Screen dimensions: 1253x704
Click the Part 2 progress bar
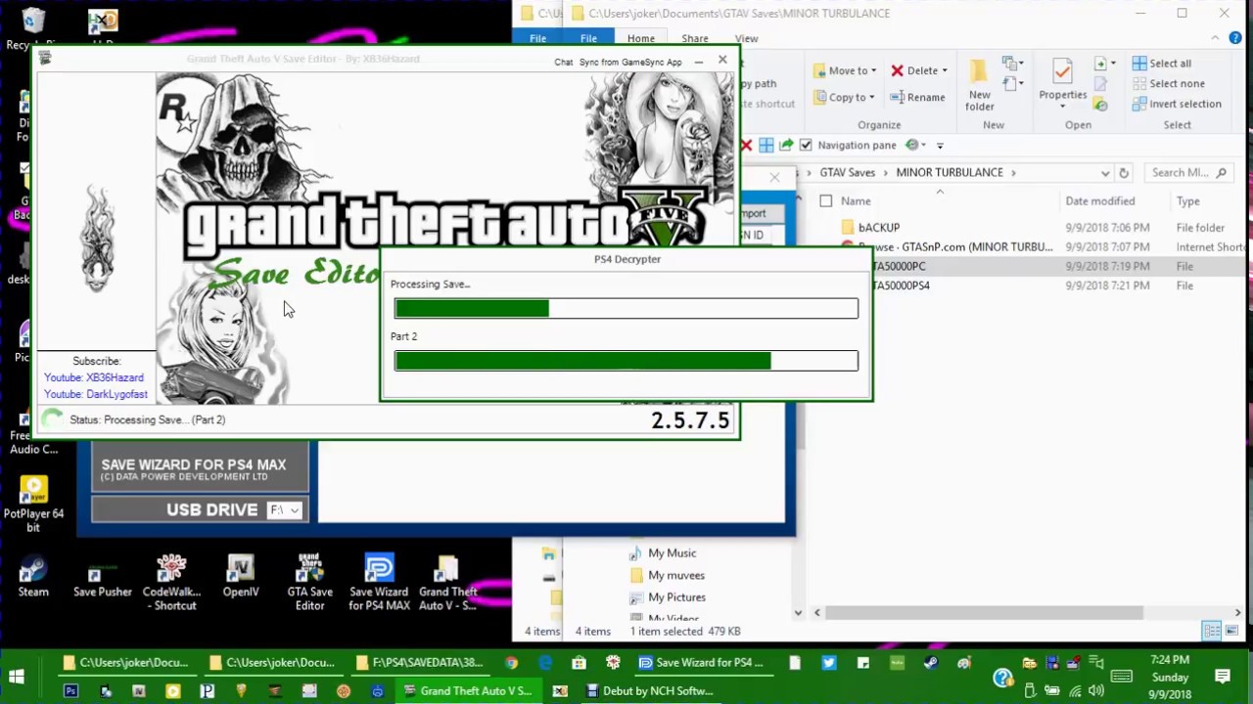pyautogui.click(x=626, y=361)
